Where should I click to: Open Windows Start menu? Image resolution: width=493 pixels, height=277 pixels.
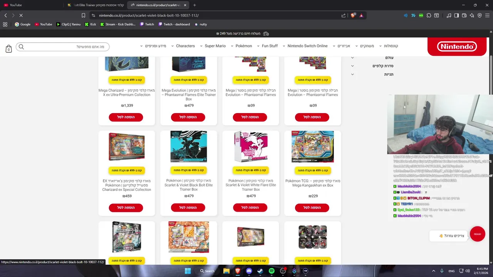(188, 271)
